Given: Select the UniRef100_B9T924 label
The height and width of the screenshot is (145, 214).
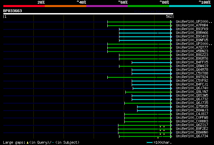Looking at the screenshot, I should click(192, 77).
